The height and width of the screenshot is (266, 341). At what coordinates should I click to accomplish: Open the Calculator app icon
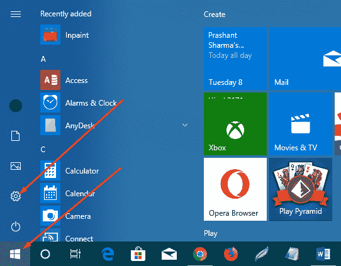[x=50, y=170]
